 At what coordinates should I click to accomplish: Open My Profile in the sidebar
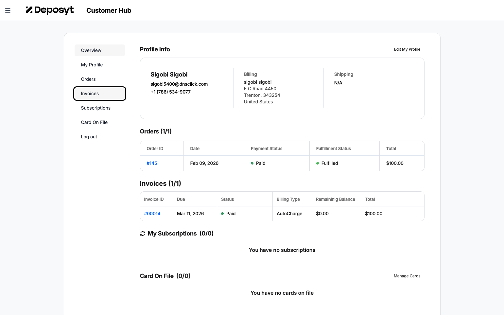point(100,65)
